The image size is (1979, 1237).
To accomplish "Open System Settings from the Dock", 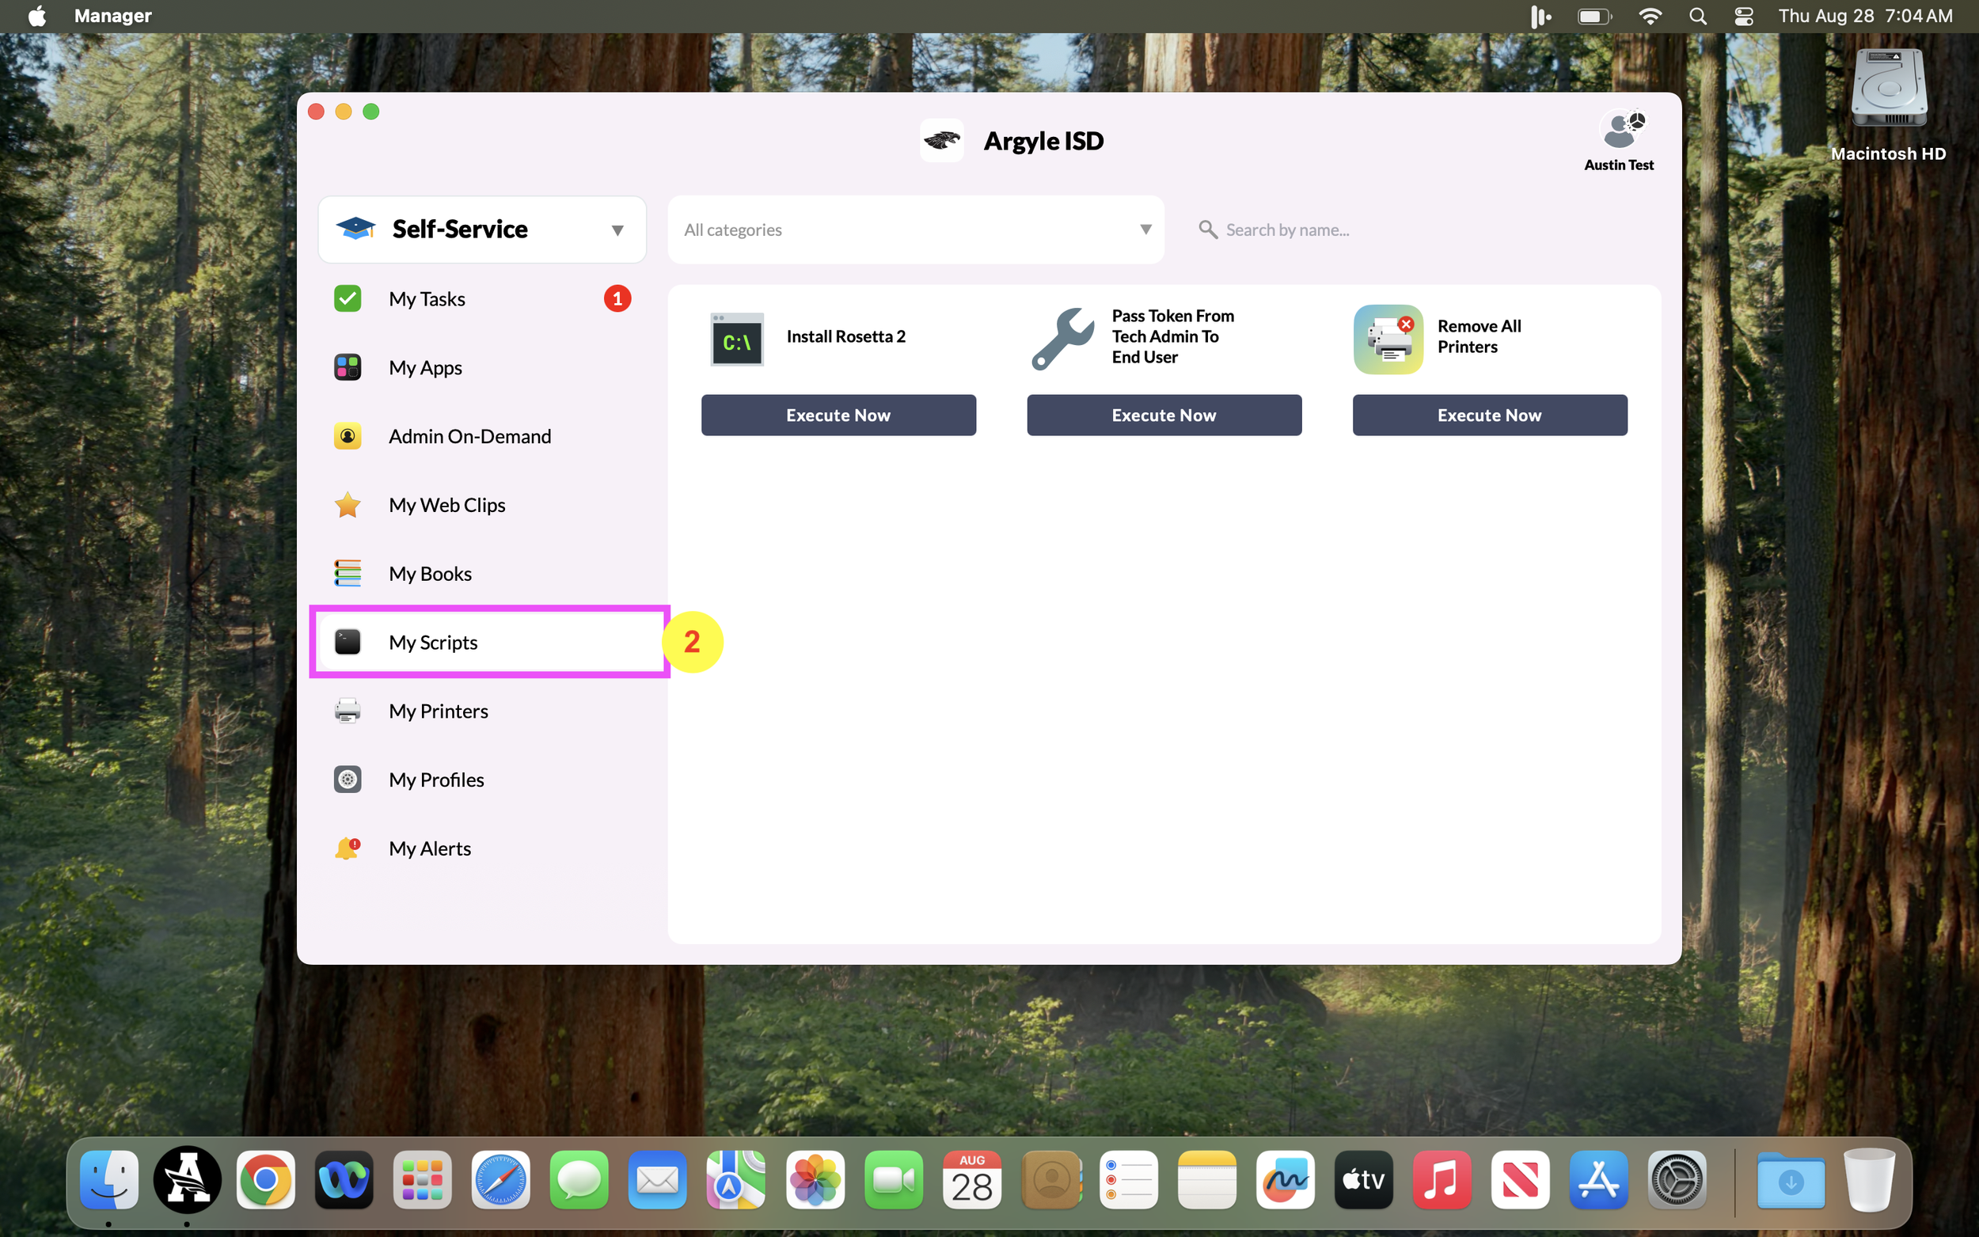I will tap(1677, 1180).
